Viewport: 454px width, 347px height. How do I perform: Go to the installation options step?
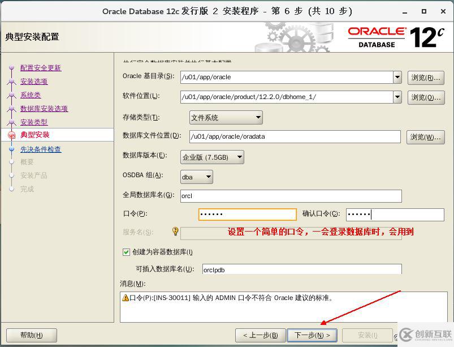point(34,82)
